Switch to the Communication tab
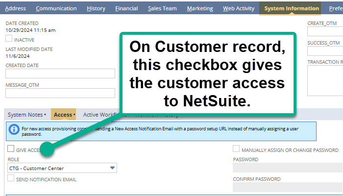This screenshot has height=196, width=343. [56, 8]
